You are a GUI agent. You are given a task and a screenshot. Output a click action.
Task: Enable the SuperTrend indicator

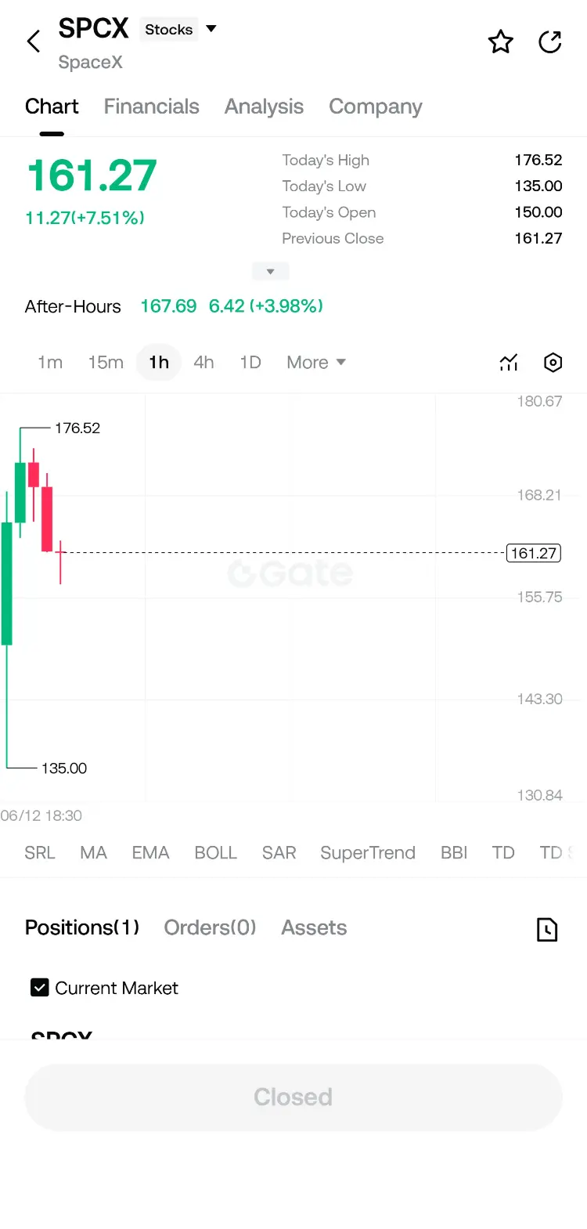tap(368, 852)
